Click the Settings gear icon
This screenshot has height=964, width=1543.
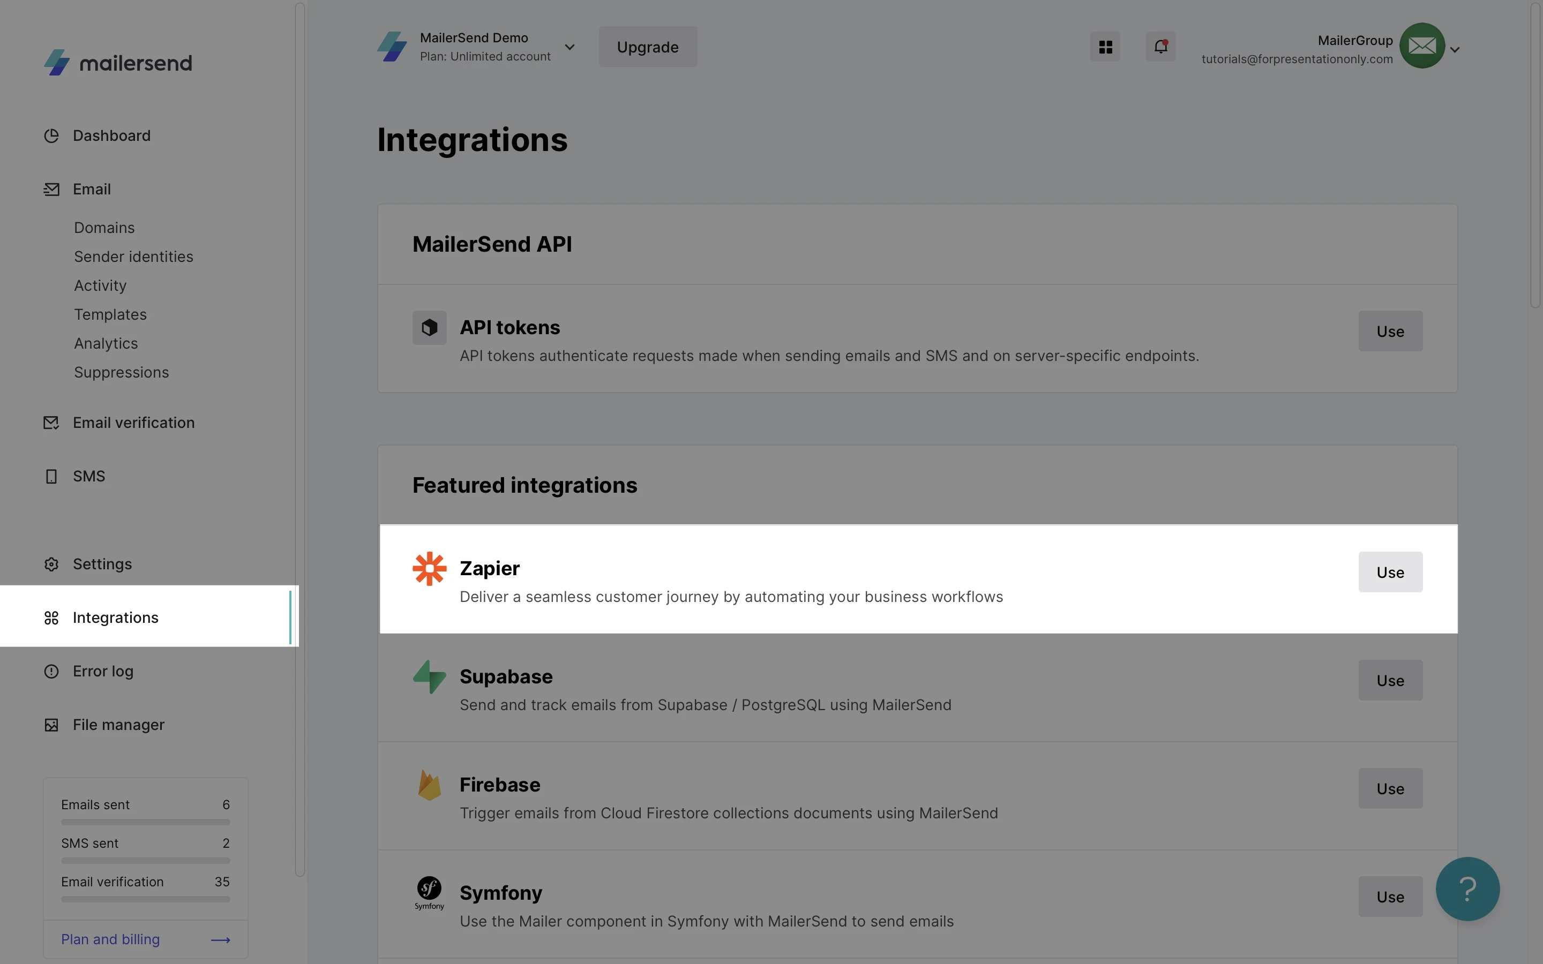[x=51, y=564]
